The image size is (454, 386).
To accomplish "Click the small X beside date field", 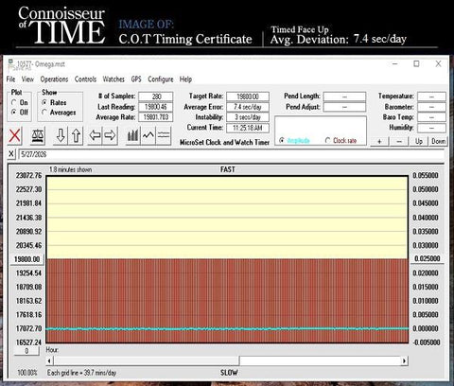I will click(11, 154).
